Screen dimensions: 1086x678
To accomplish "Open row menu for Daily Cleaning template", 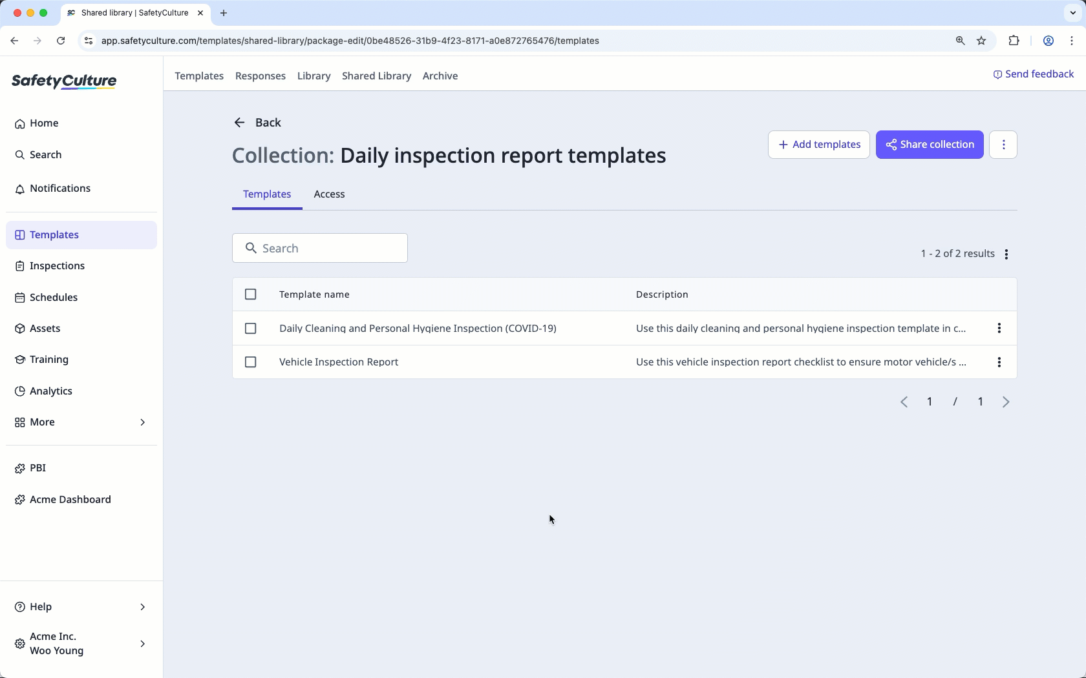I will pos(999,329).
